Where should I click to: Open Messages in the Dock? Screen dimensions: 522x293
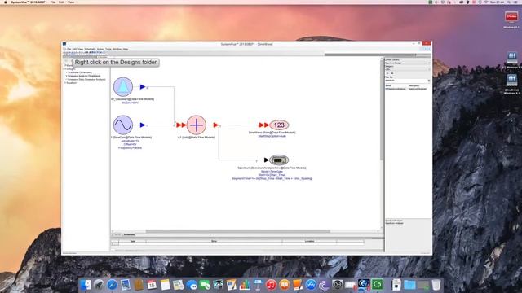(192, 285)
